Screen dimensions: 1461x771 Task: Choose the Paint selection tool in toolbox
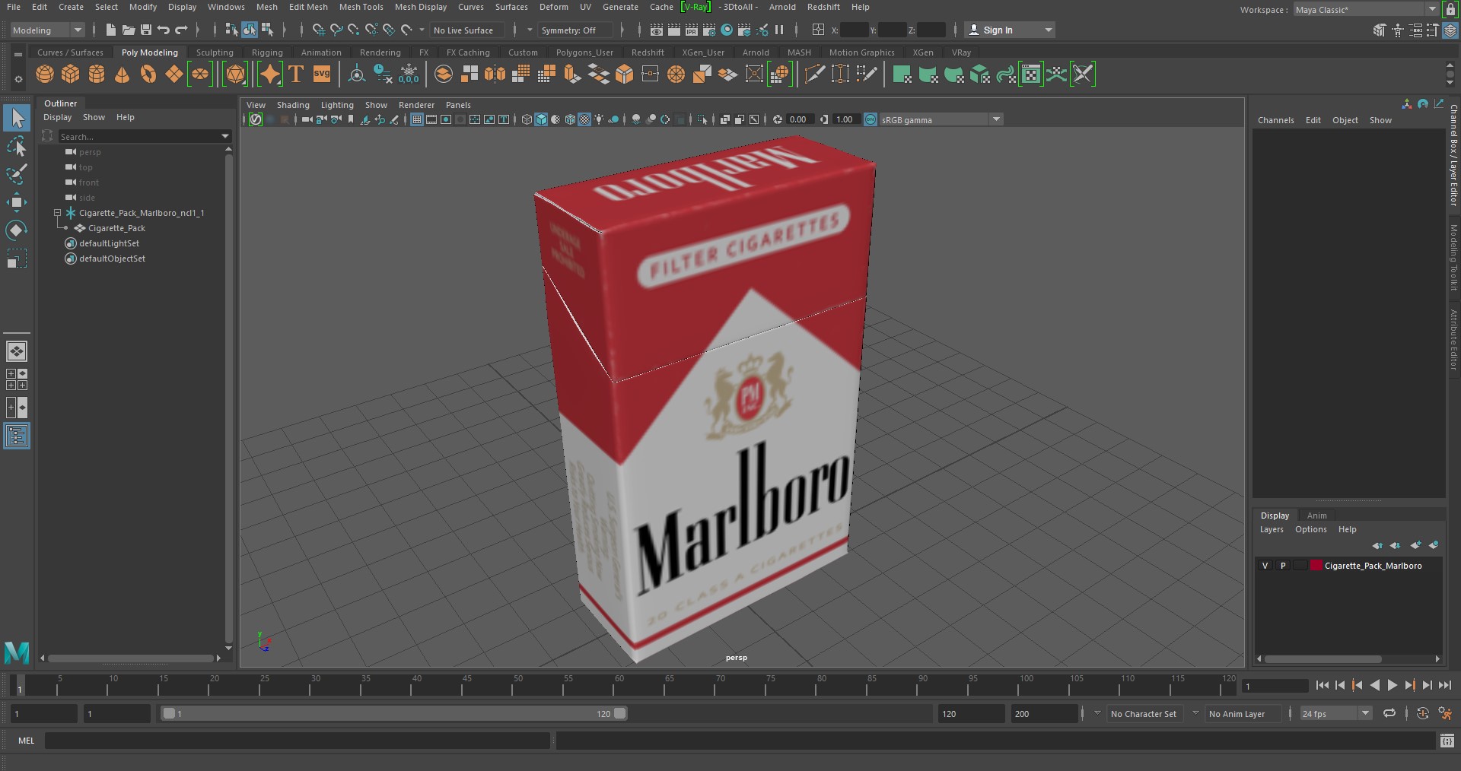point(17,174)
